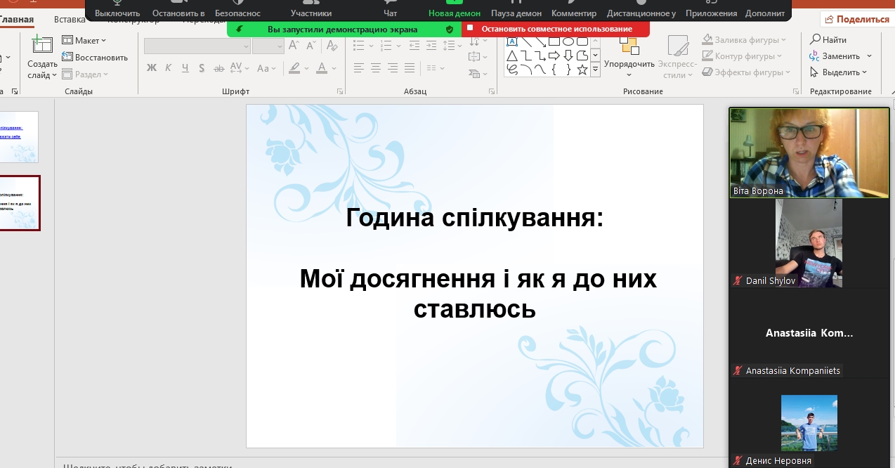Click the bulleted list icon
895x468 pixels.
pyautogui.click(x=359, y=46)
